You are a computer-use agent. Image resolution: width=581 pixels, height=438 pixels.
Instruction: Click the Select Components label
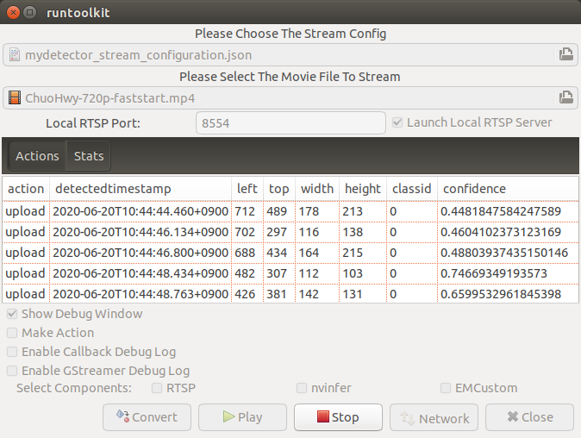pos(74,388)
